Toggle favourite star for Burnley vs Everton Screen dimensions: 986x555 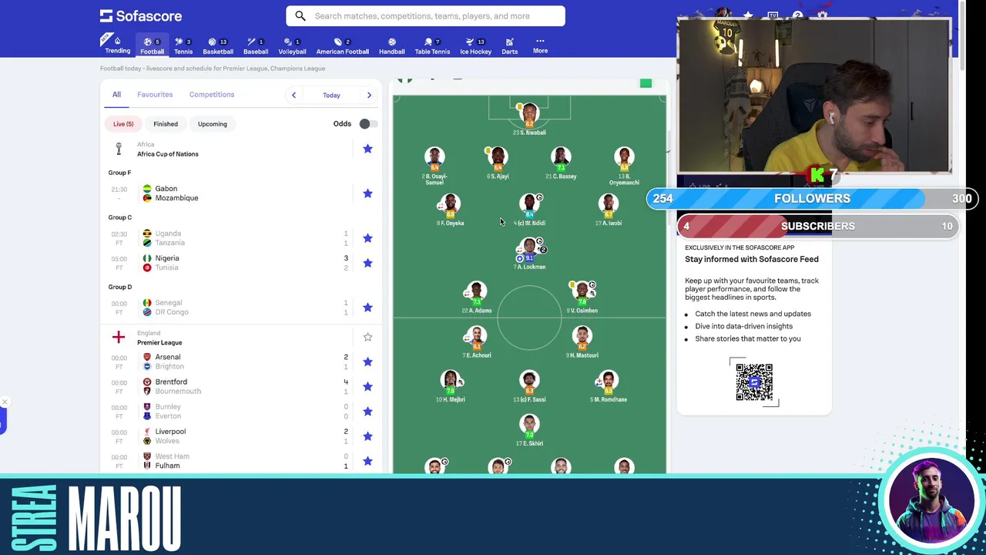[367, 412]
